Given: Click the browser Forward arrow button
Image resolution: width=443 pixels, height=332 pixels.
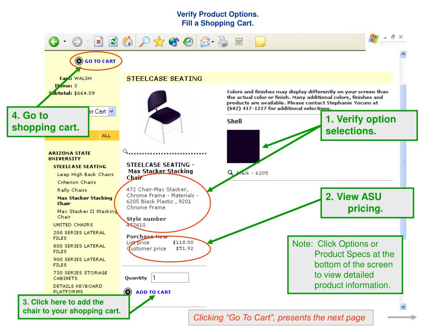Looking at the screenshot, I should pos(77,42).
